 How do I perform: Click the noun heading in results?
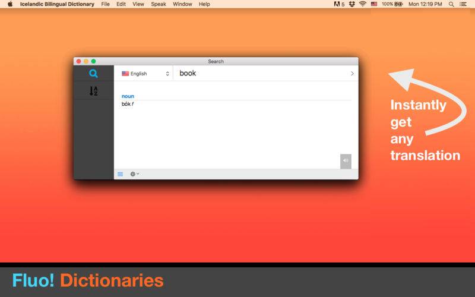pos(128,96)
